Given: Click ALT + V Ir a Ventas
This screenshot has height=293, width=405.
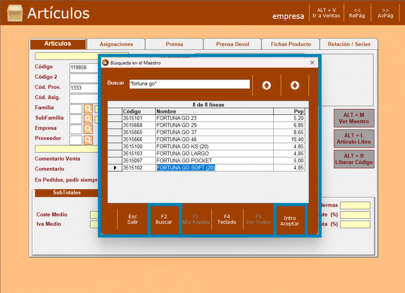Looking at the screenshot, I should coord(326,13).
